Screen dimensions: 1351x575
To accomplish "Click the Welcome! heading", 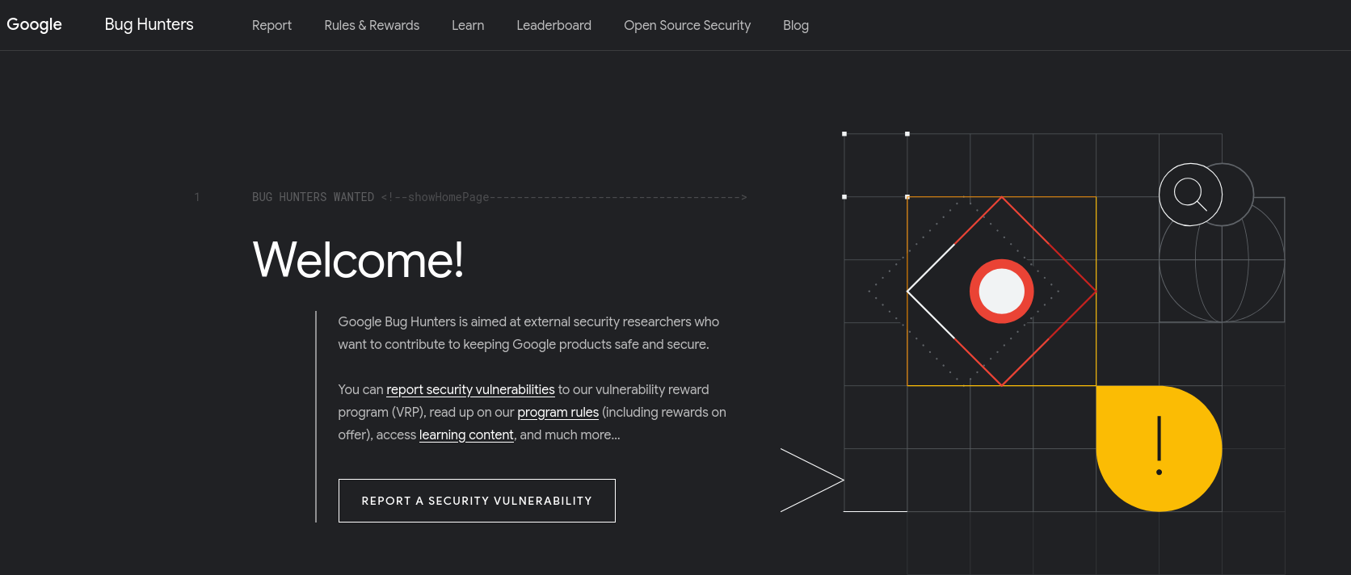I will pos(358,260).
